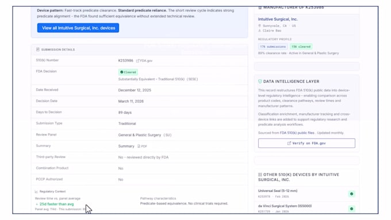Click the location pin icon by Sunnyvale
This screenshot has height=220, width=391.
click(x=259, y=26)
